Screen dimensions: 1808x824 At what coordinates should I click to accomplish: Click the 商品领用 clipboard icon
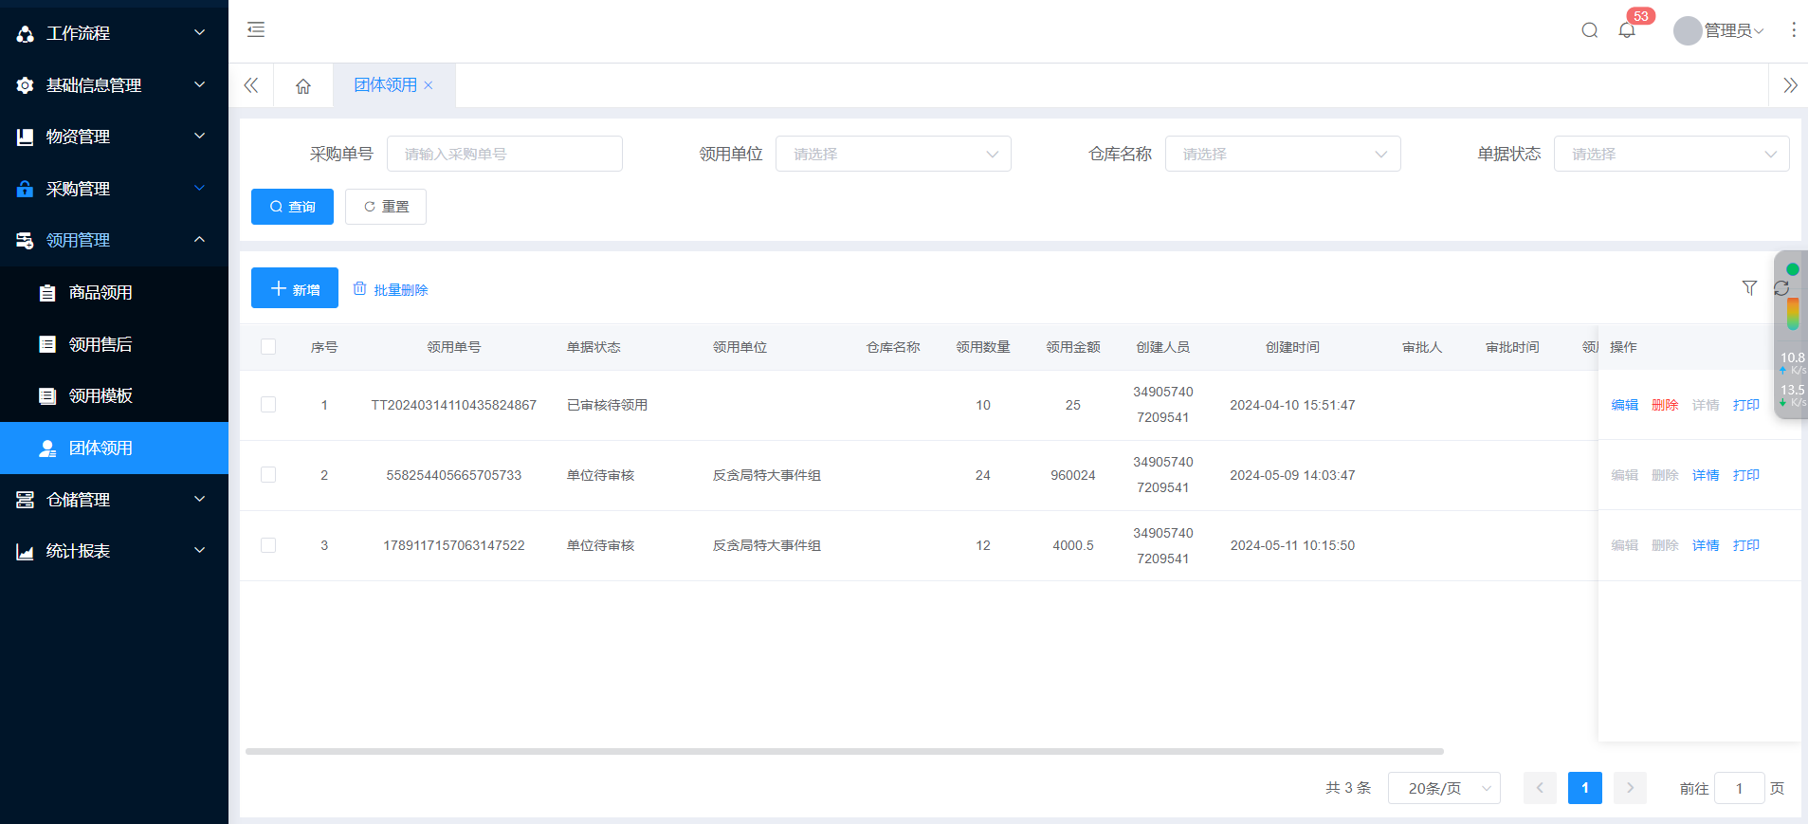(x=47, y=293)
